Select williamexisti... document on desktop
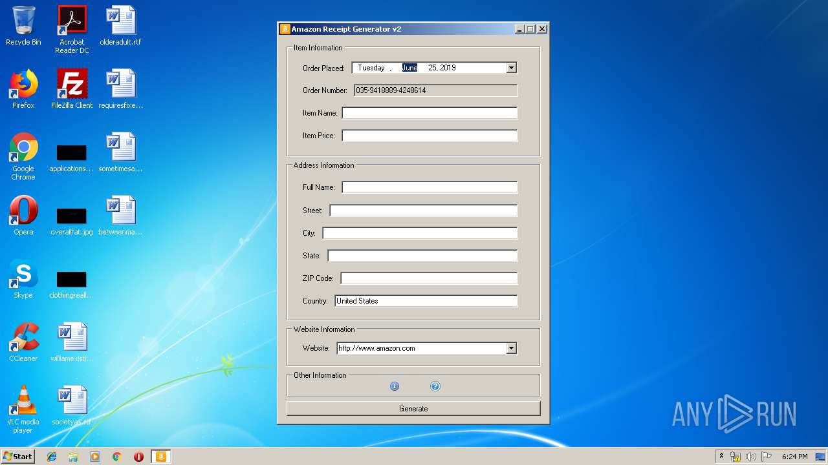Image resolution: width=828 pixels, height=465 pixels. coord(72,342)
